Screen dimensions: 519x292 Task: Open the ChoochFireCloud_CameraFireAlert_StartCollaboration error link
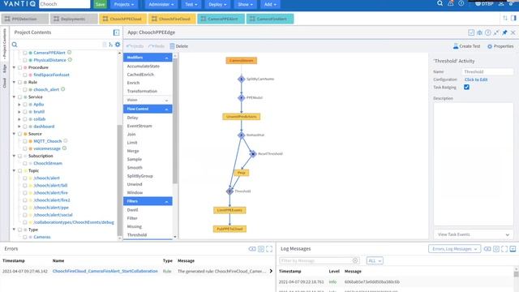[x=105, y=271]
